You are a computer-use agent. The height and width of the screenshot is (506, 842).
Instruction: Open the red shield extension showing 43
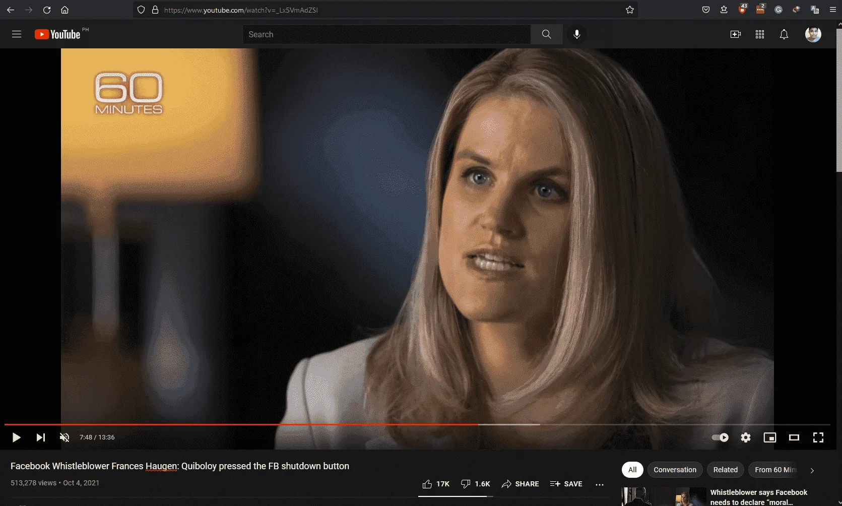(742, 9)
